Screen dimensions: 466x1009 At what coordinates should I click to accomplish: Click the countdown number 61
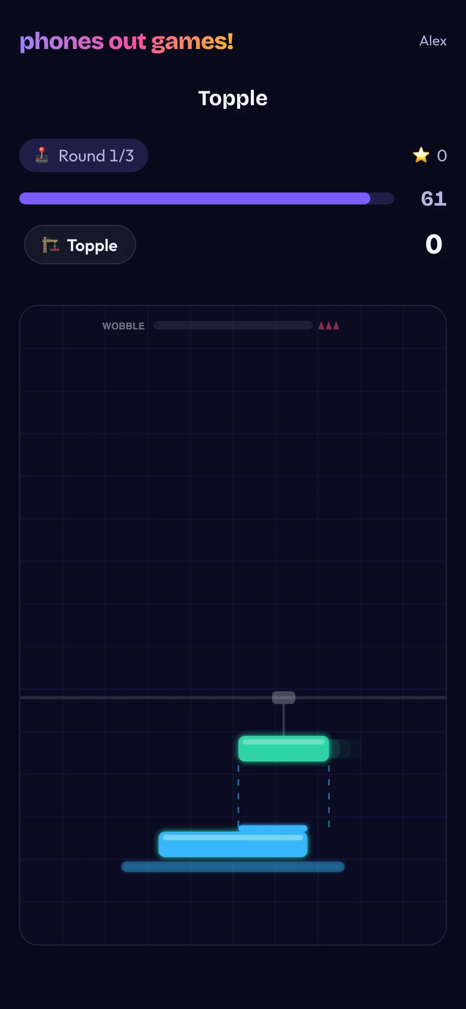[x=434, y=198]
